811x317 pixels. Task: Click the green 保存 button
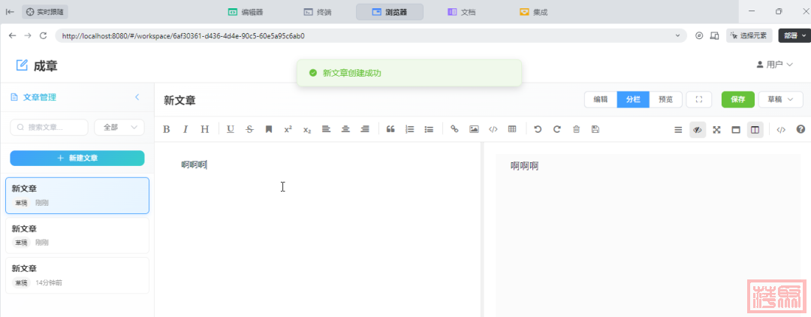pos(737,99)
